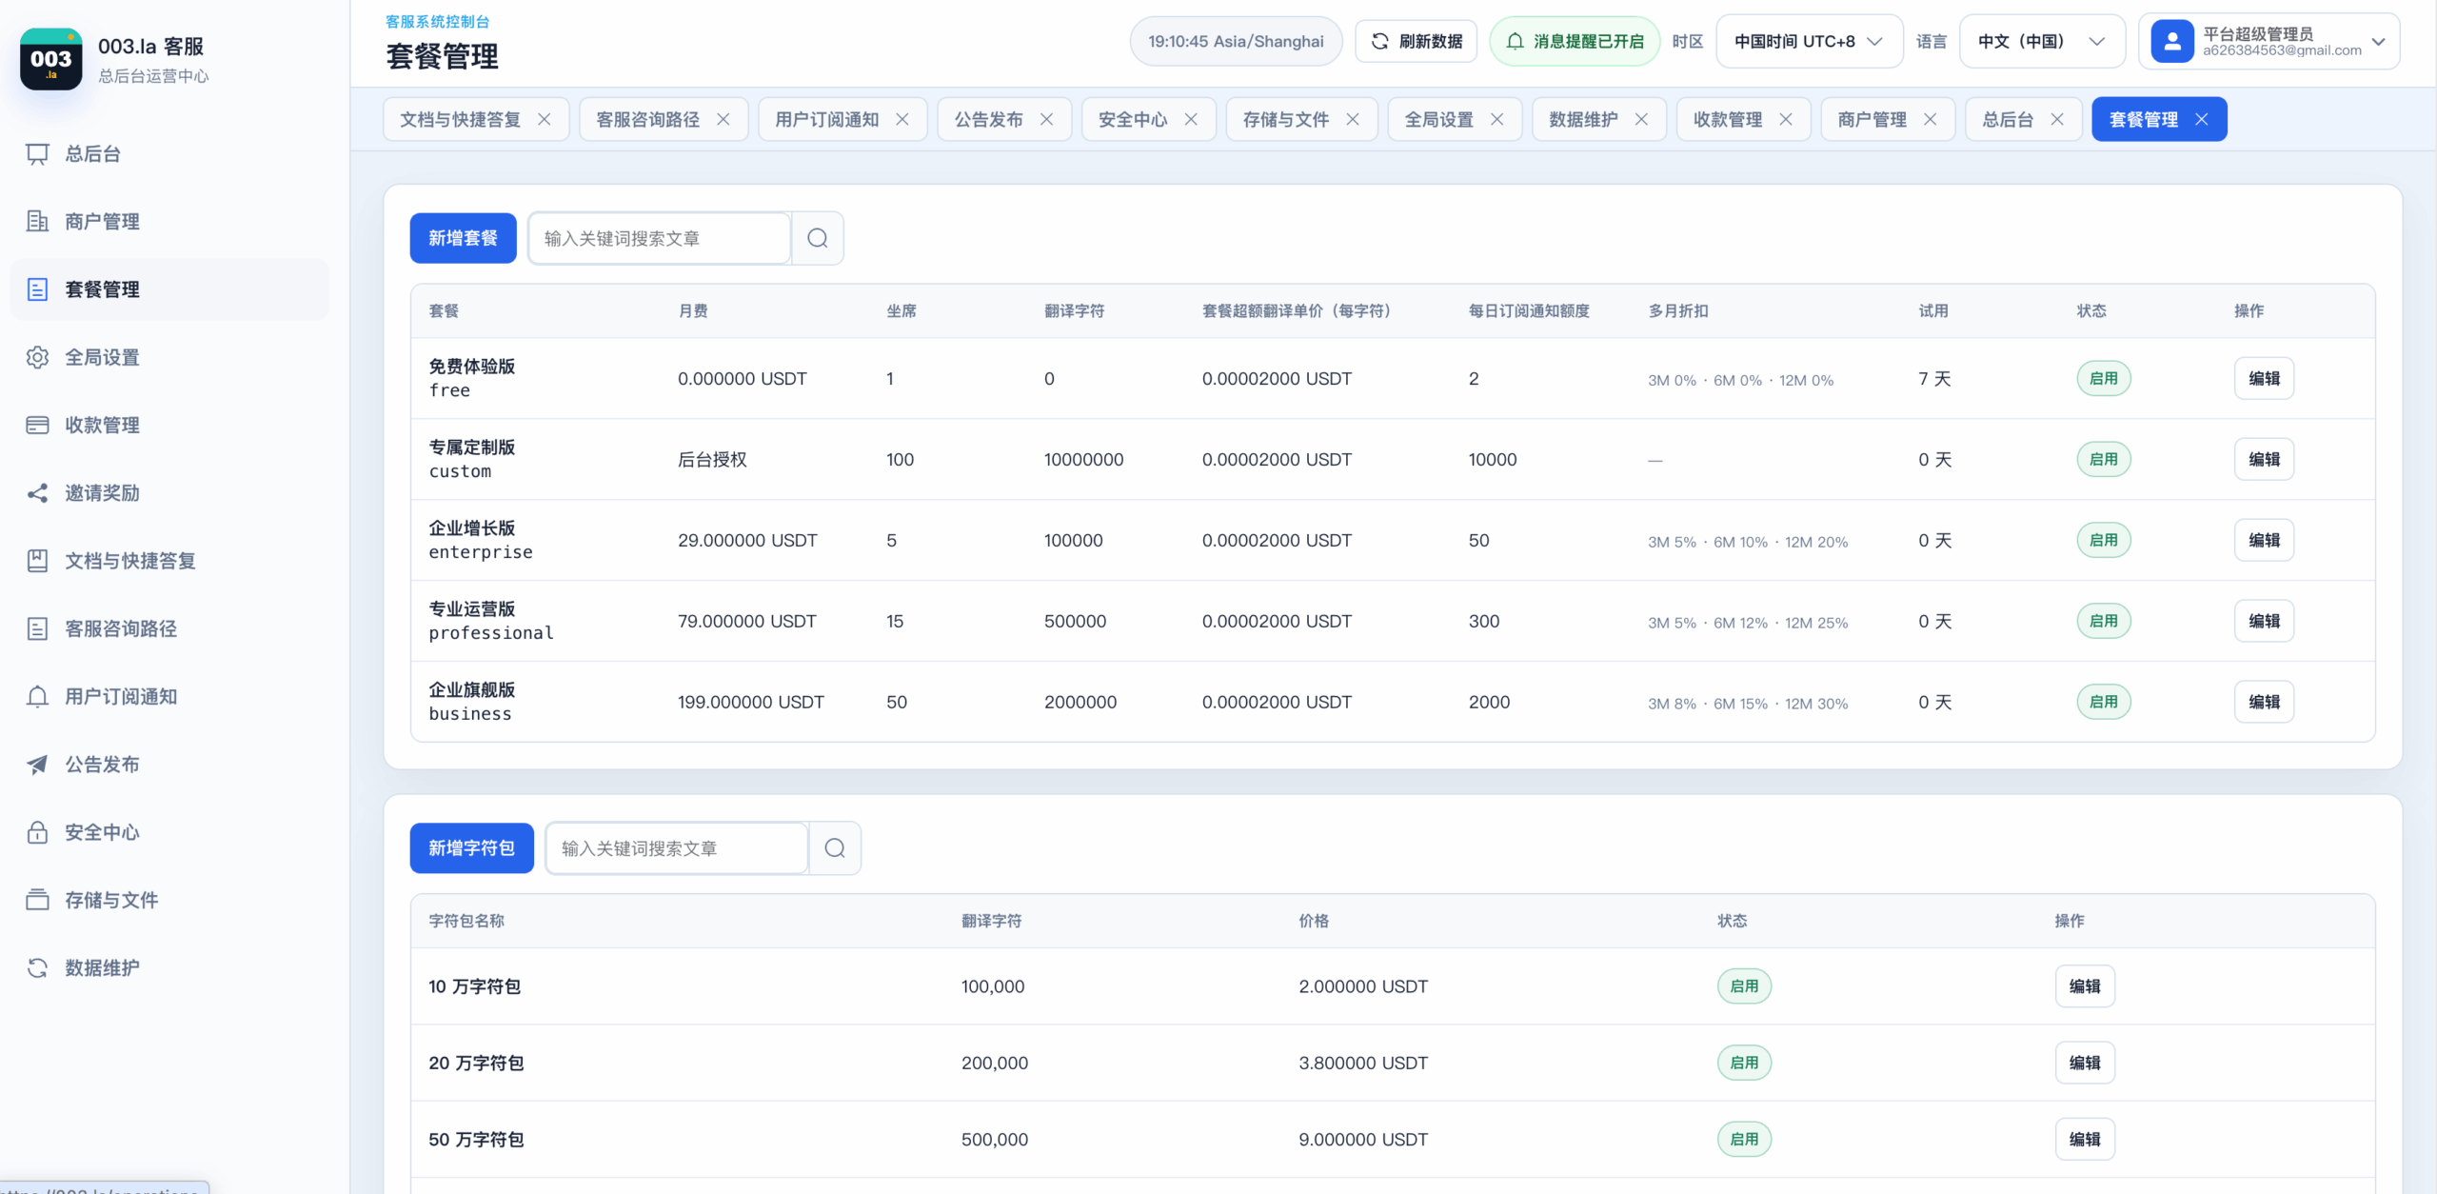This screenshot has height=1194, width=2437.
Task: Select 套餐管理 in the sidebar
Action: coord(169,289)
